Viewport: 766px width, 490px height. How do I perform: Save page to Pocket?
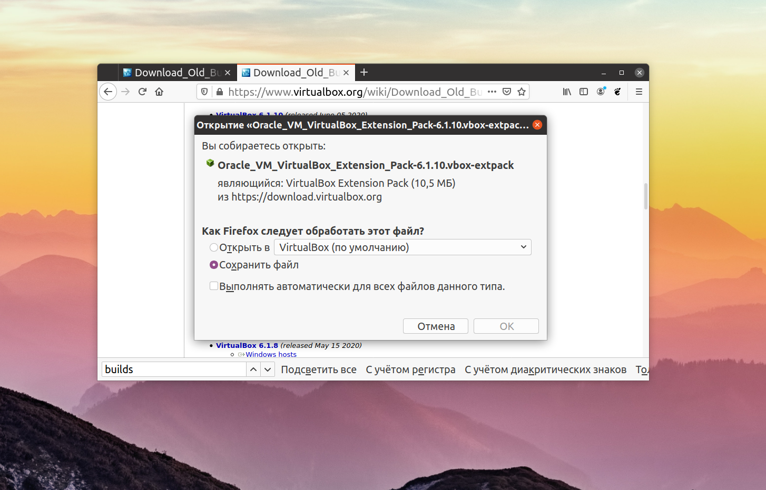click(x=507, y=92)
